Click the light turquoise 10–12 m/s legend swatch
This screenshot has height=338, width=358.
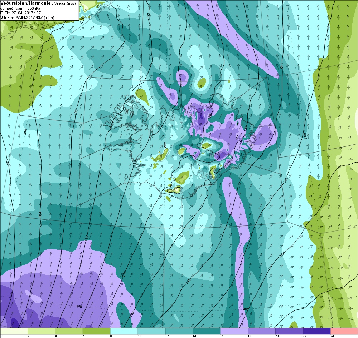coord(151,331)
